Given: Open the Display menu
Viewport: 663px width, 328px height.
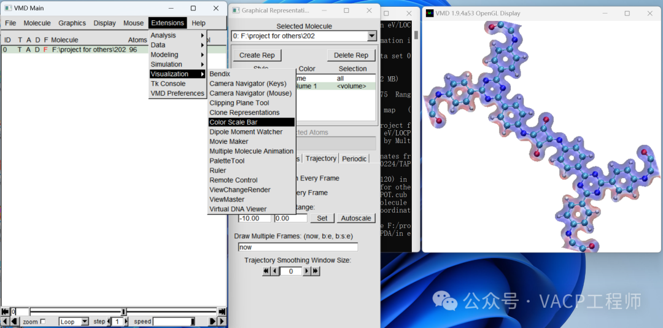Looking at the screenshot, I should (104, 23).
